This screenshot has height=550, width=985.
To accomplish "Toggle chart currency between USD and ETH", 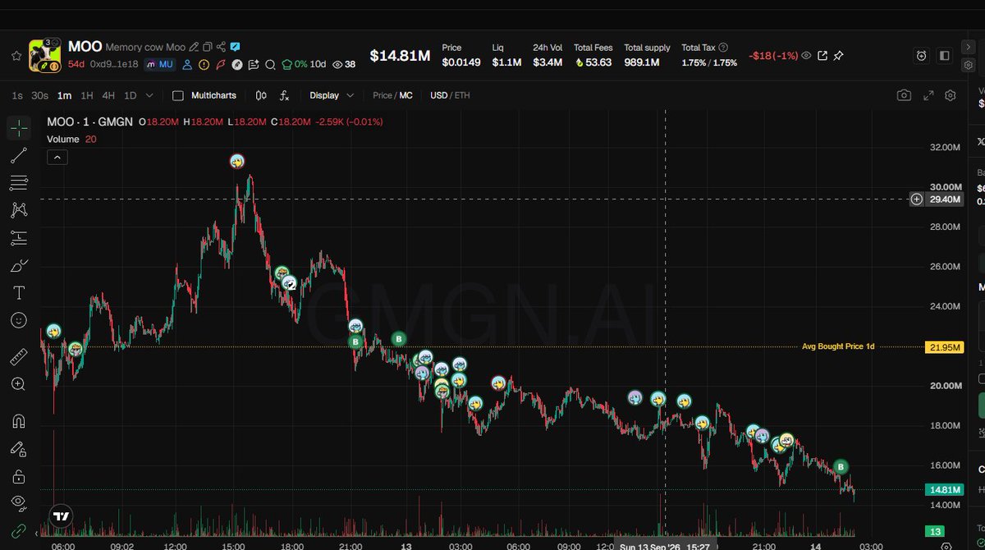I will tap(450, 95).
